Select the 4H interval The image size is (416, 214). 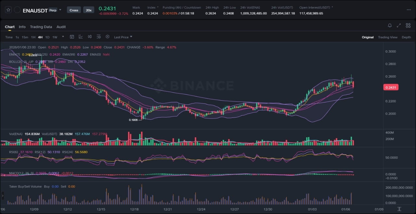[40, 37]
